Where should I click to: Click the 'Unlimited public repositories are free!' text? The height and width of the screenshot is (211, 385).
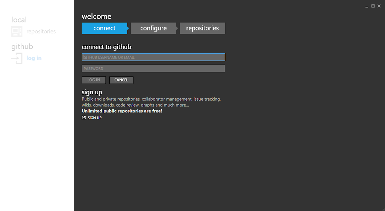point(122,111)
